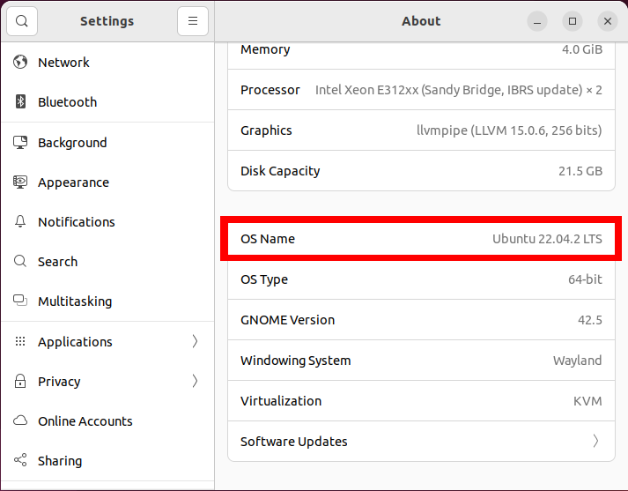The width and height of the screenshot is (628, 491).
Task: Expand the Privacy chevron arrow
Action: point(195,381)
